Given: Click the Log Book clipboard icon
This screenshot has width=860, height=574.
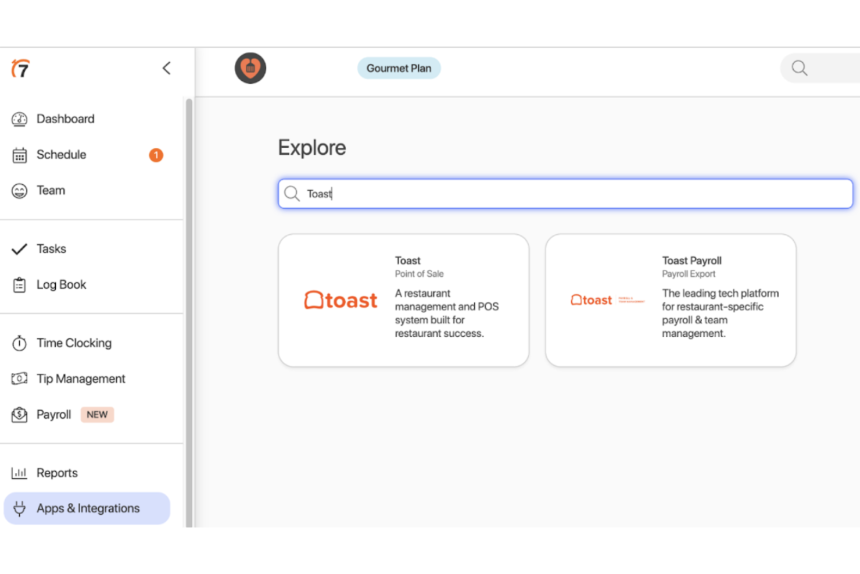Looking at the screenshot, I should coord(19,285).
